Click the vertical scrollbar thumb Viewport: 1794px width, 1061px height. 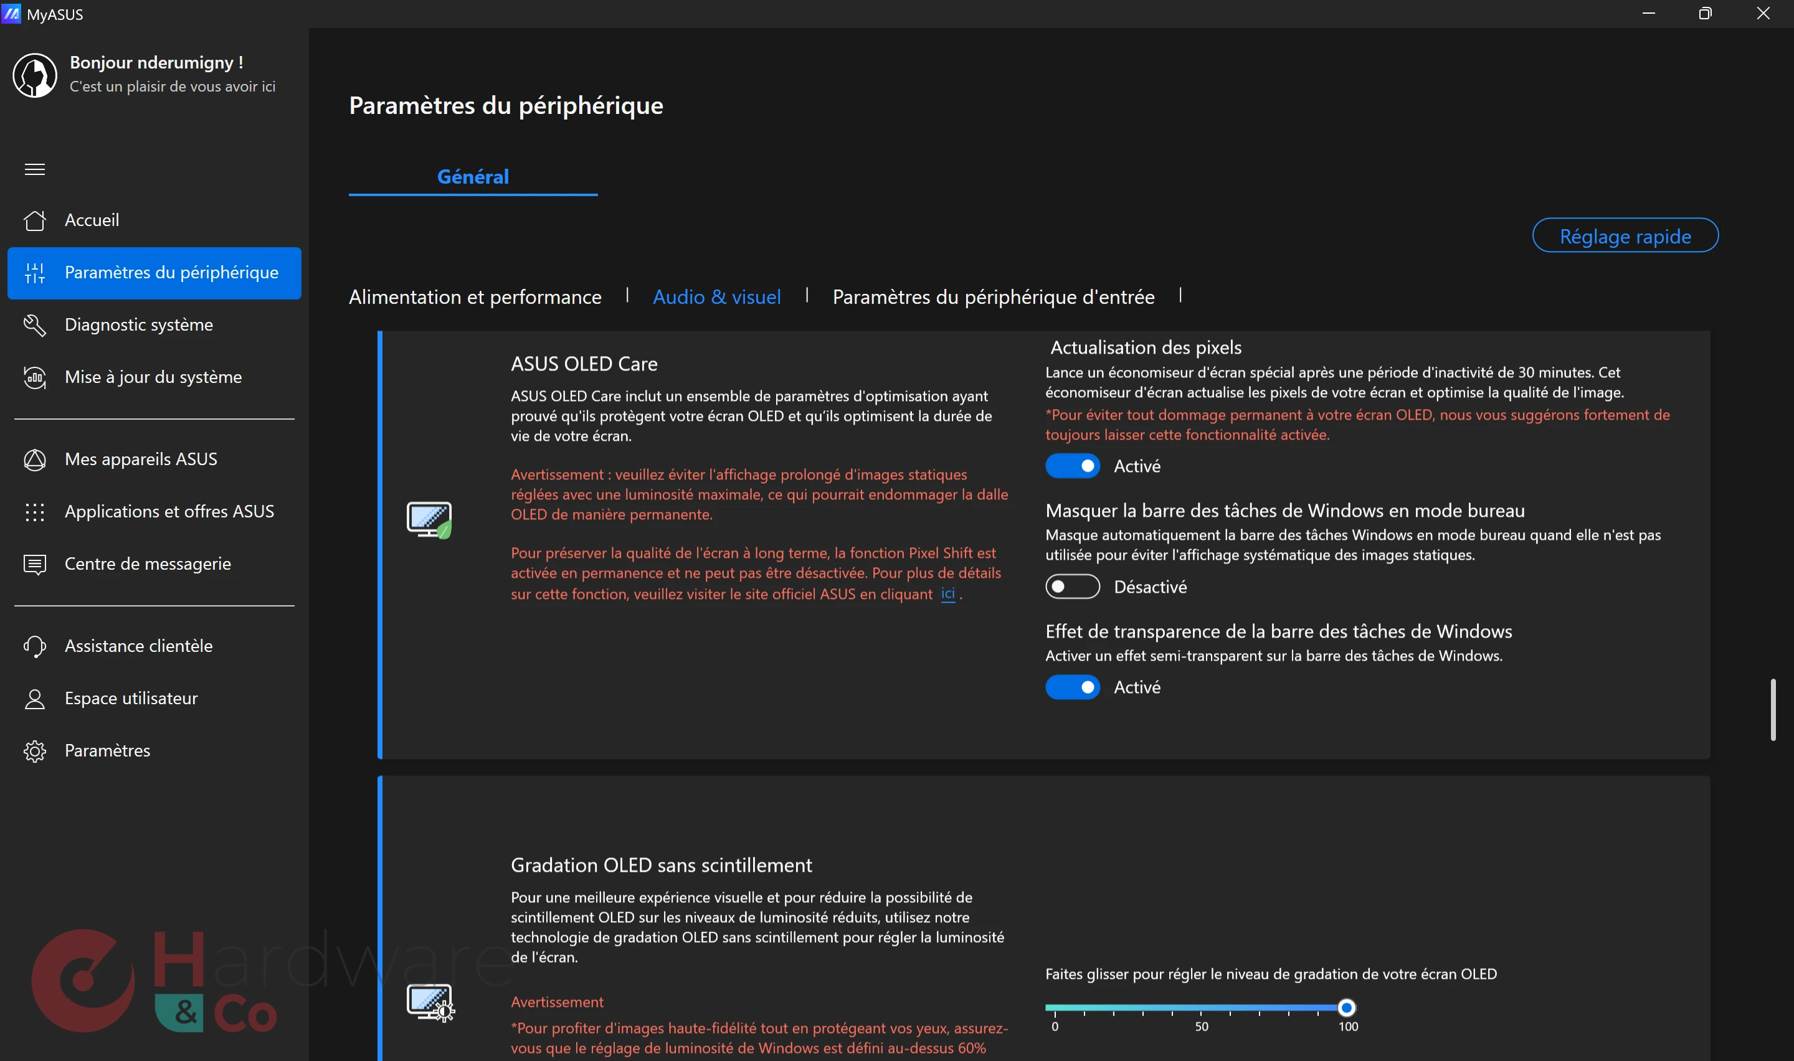click(x=1773, y=709)
